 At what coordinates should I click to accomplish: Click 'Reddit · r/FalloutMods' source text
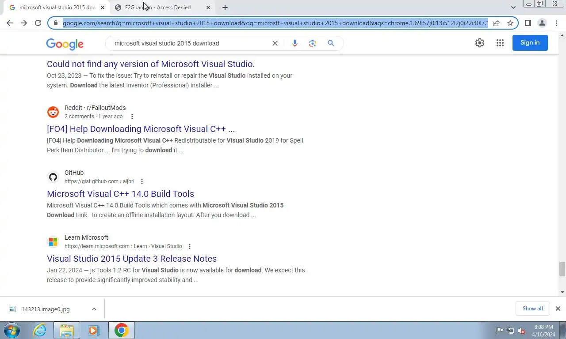pos(95,108)
